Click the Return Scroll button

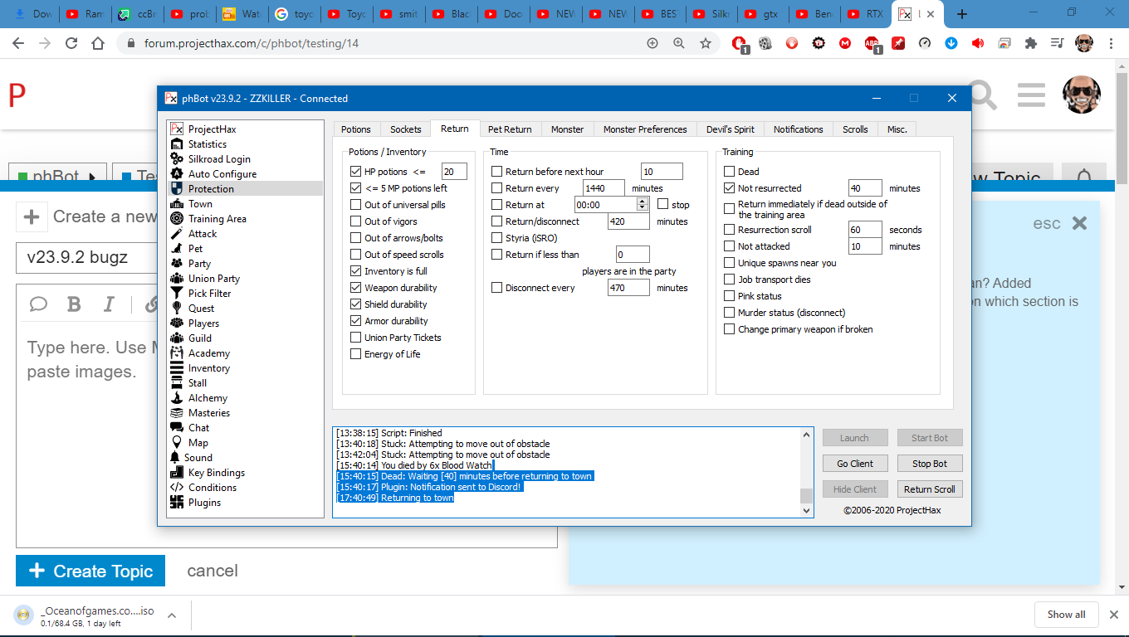click(929, 489)
